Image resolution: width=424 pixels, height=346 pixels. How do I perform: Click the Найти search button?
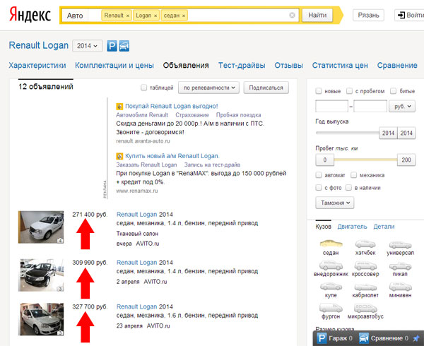tap(317, 15)
